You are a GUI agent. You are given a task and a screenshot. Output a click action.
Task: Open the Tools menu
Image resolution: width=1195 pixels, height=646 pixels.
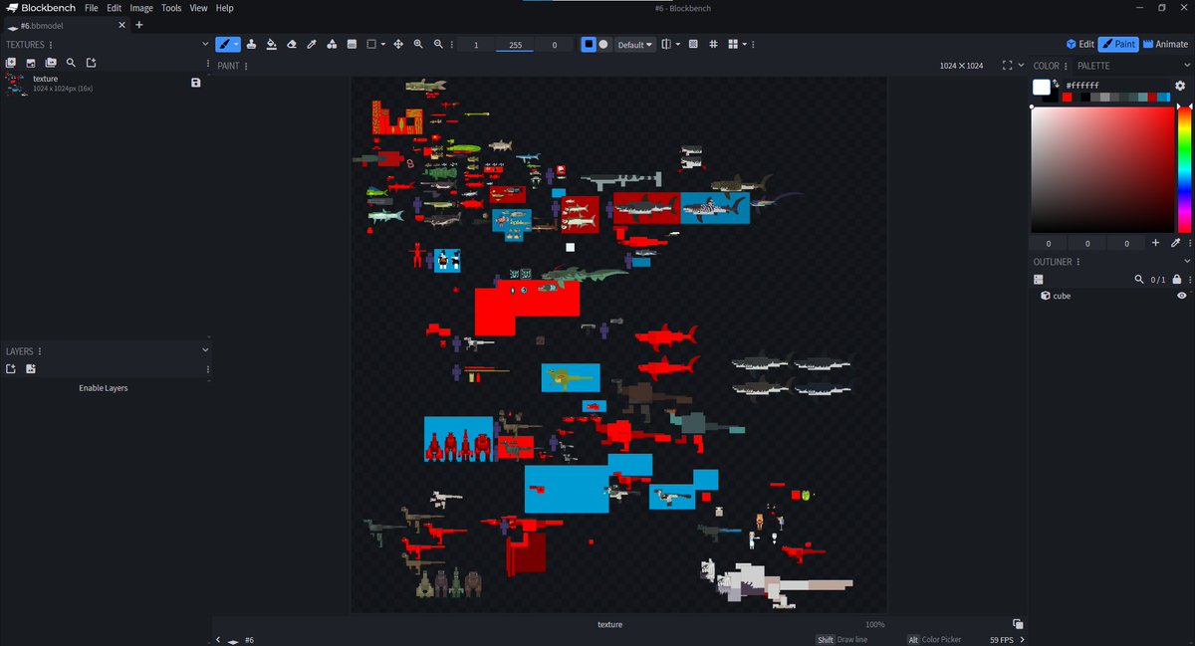pyautogui.click(x=171, y=8)
